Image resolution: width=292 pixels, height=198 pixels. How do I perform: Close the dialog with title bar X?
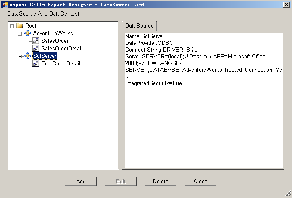click(x=286, y=5)
